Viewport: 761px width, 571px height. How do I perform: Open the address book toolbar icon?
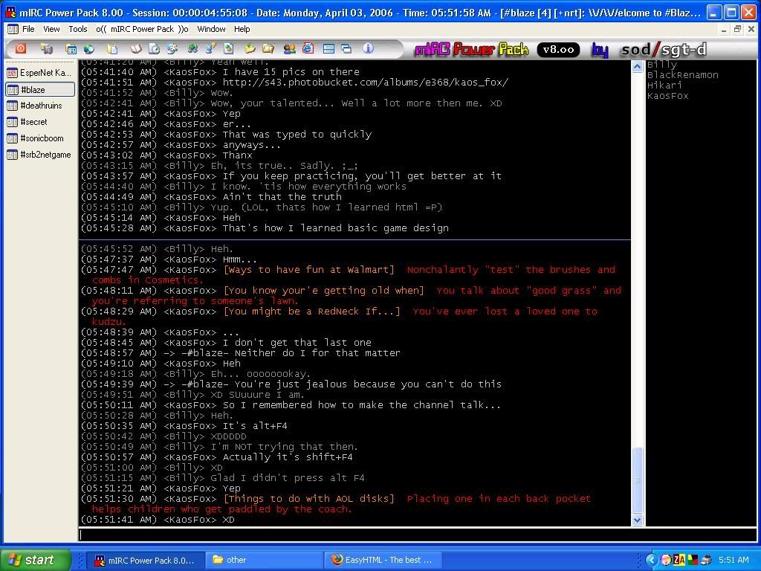pos(136,48)
